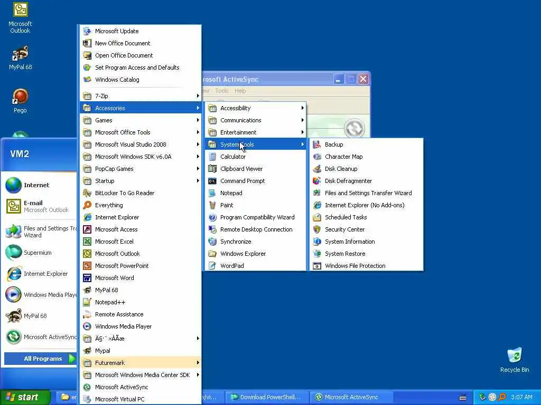
Task: Open Tools menu in ActiveSync window
Action: [221, 91]
